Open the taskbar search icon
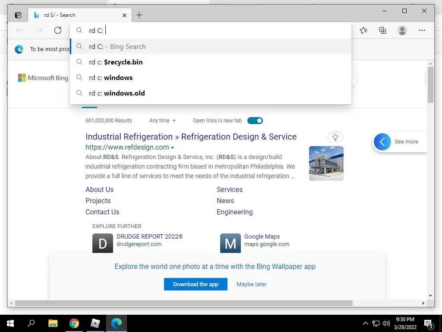Image resolution: width=442 pixels, height=332 pixels. coord(31,323)
